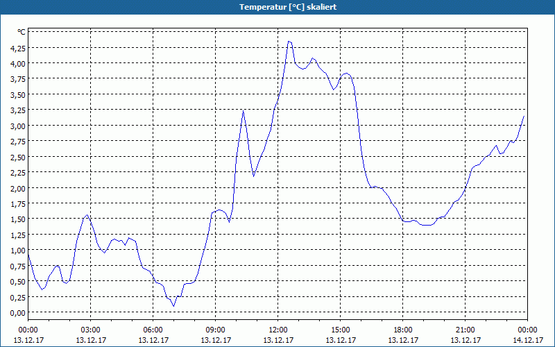Select the 1,75 y-axis value

tap(19, 203)
